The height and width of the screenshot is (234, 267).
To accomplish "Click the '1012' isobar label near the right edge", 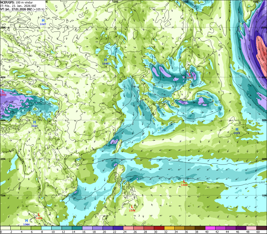I will (262, 182).
